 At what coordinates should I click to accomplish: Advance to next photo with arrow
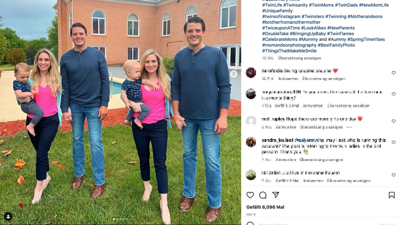234,74
